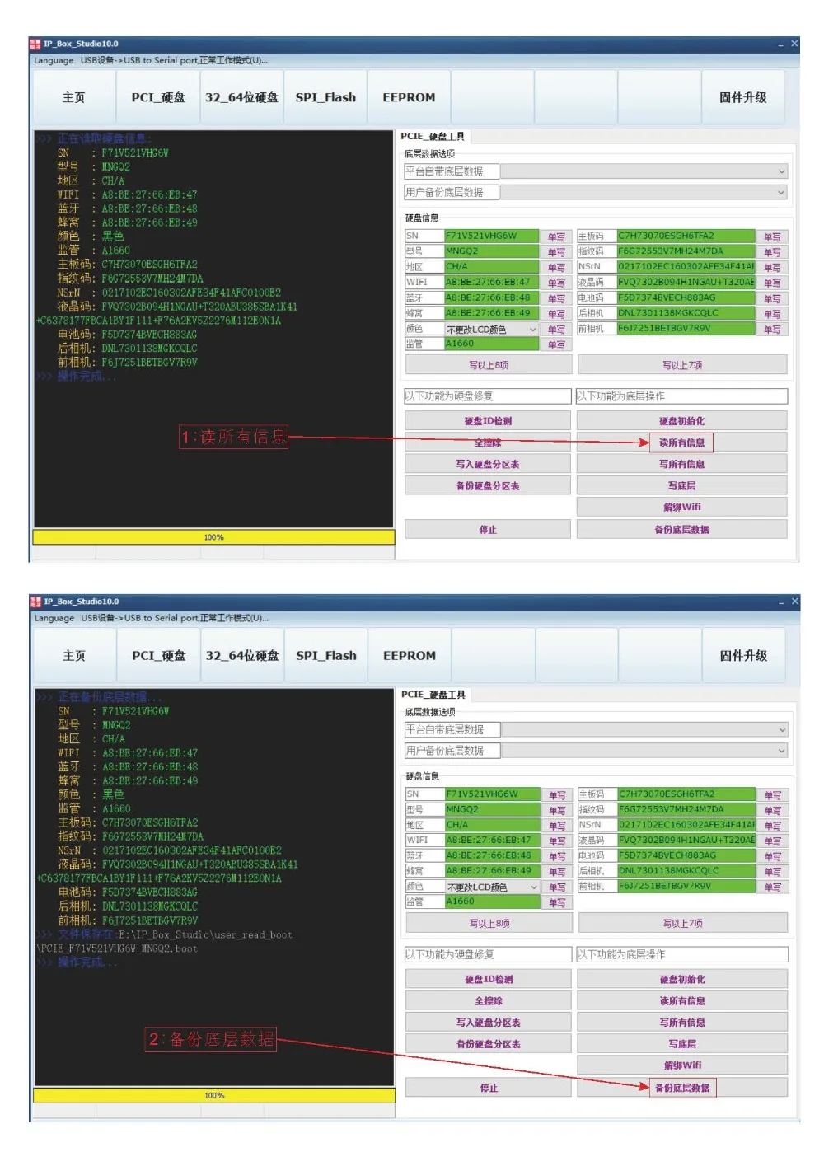Viewport: 824px width, 1166px height.
Task: Click 单写 beside 监管 in upper window
Action: click(x=556, y=344)
